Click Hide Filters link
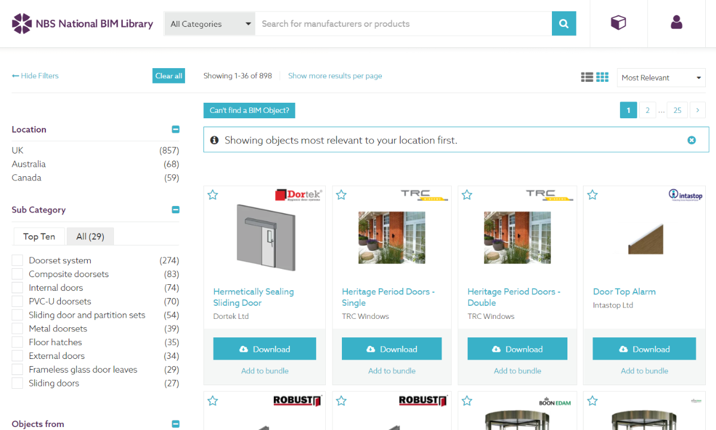Screen dimensions: 716x430 (35, 76)
